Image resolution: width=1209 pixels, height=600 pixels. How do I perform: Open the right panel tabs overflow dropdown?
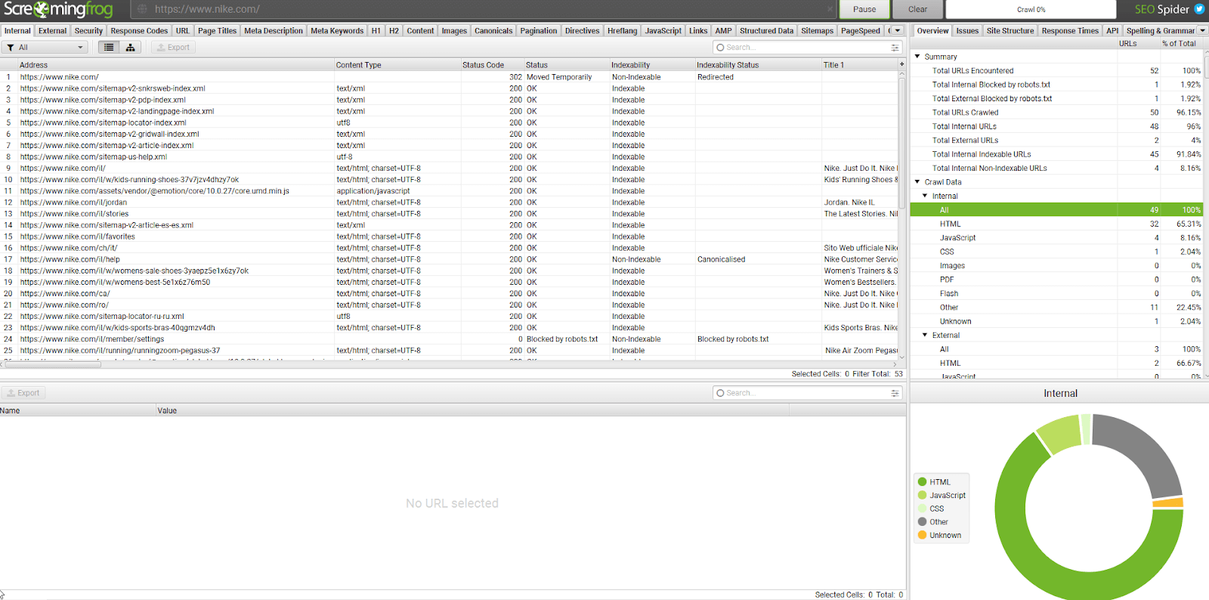tap(1203, 31)
